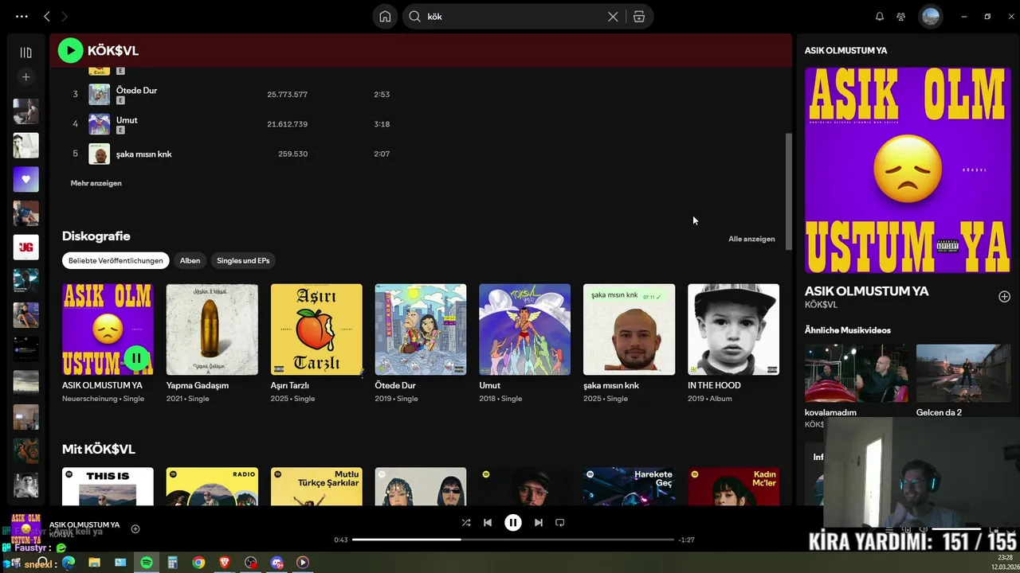
Task: Create playlist with sidebar plus icon
Action: tap(25, 77)
